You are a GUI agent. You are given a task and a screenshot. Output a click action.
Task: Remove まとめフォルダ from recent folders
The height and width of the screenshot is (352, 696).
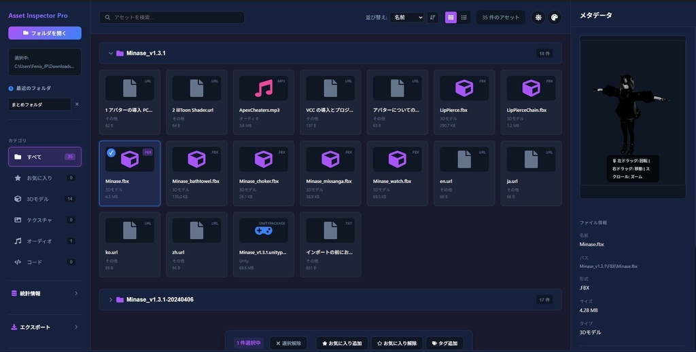77,104
